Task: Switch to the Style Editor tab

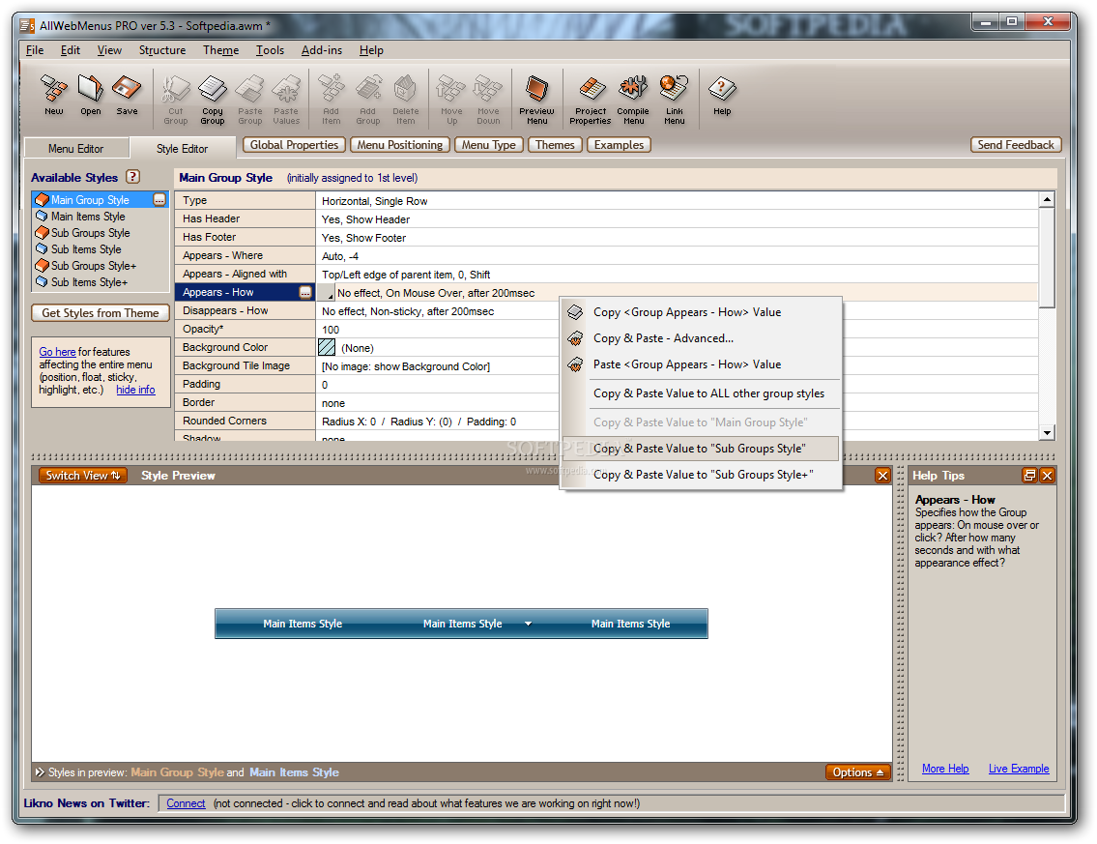Action: click(183, 148)
